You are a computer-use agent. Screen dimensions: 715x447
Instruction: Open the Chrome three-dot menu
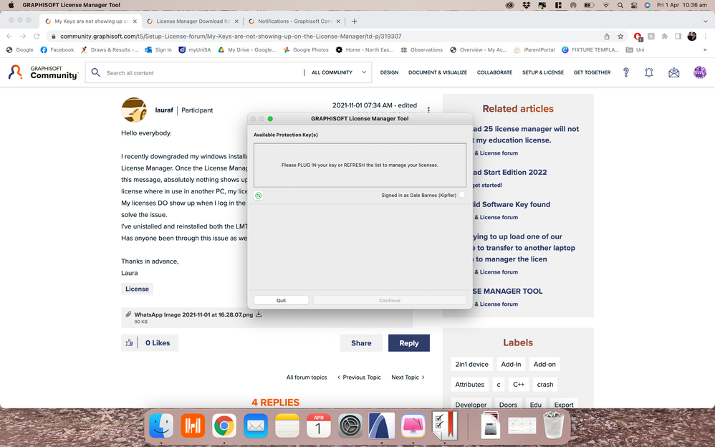click(x=706, y=37)
